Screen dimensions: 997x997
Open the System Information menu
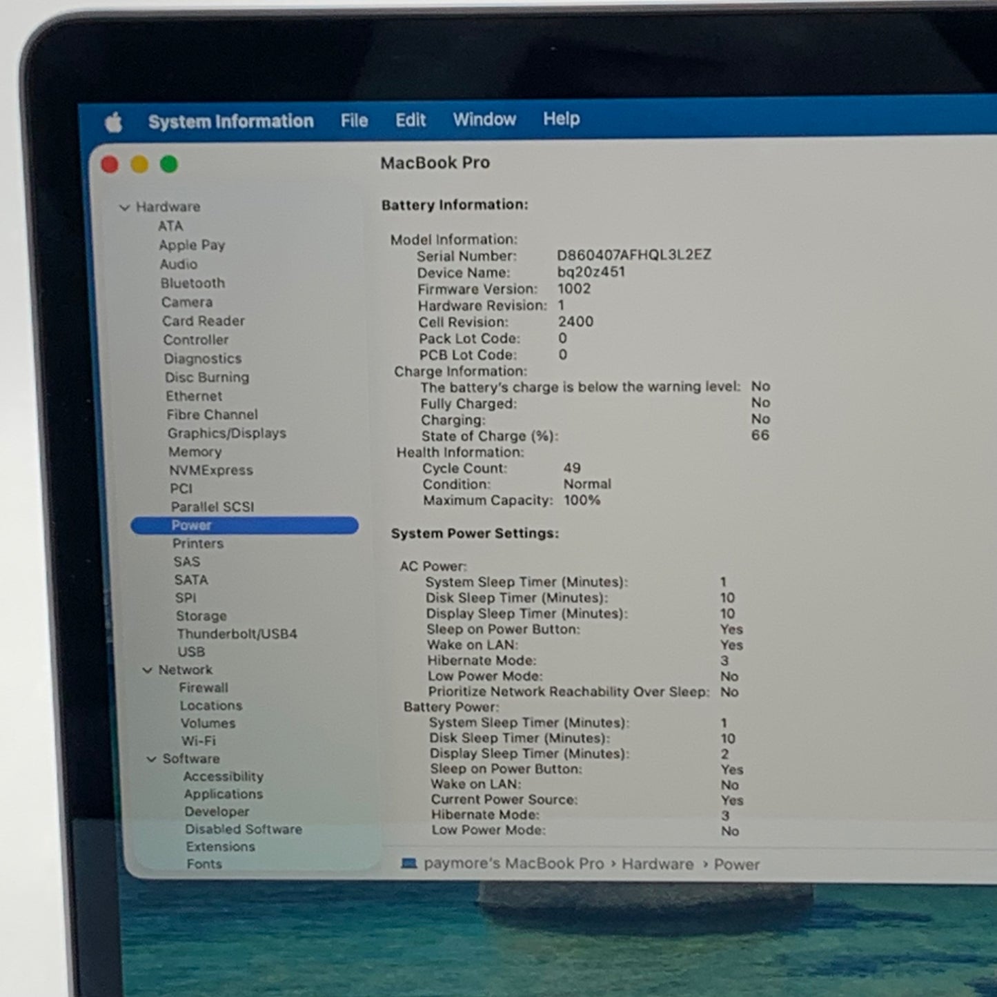click(x=230, y=121)
